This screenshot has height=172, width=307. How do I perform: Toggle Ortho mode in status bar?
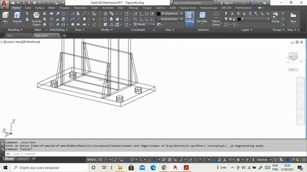tap(127, 160)
